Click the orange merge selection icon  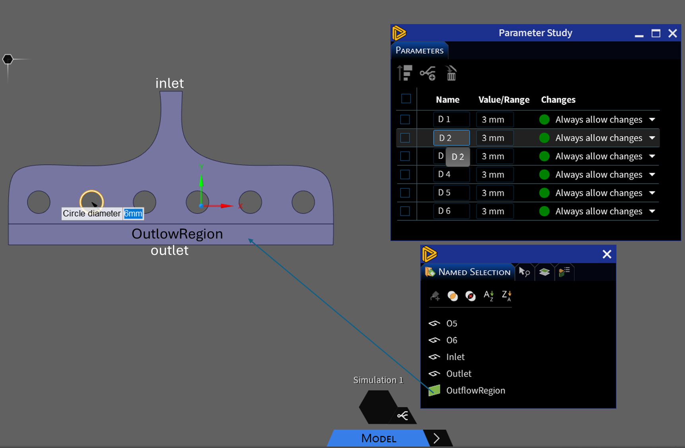point(453,296)
